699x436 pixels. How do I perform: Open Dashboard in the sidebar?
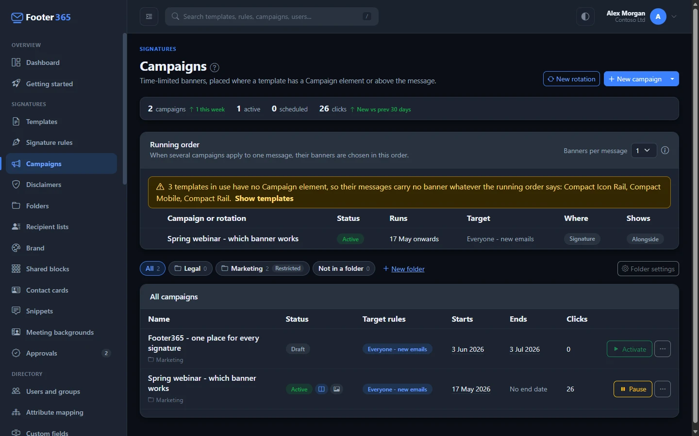(x=61, y=62)
